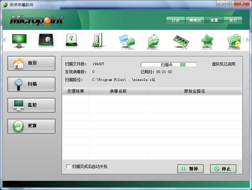
Task: Click the open green folder icon
Action: 153,40
